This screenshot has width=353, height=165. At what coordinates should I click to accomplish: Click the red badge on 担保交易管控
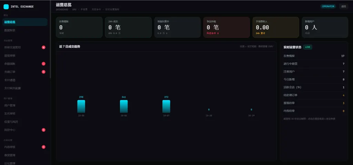43,47
